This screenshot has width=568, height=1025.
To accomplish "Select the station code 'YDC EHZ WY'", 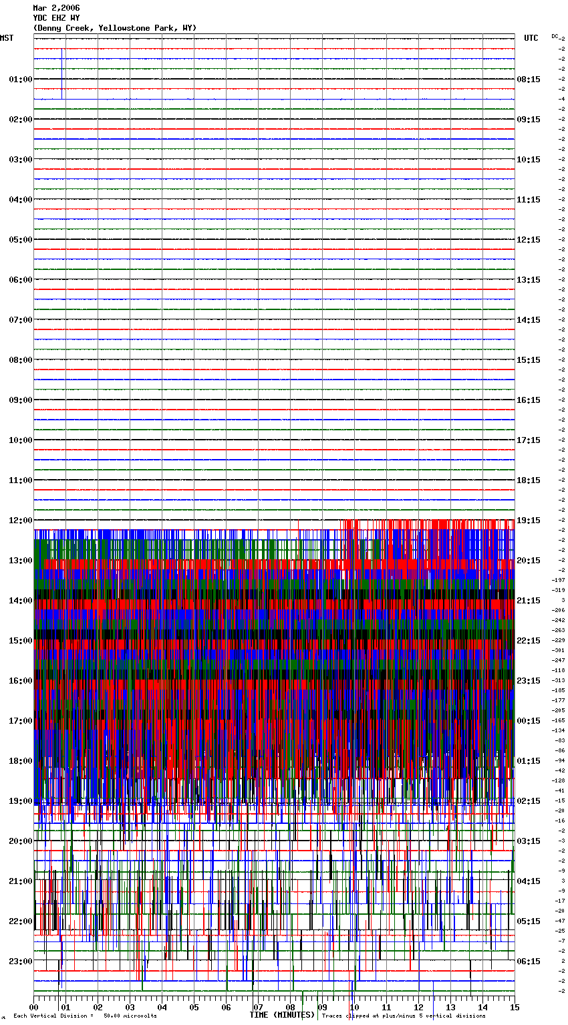I will pyautogui.click(x=56, y=18).
